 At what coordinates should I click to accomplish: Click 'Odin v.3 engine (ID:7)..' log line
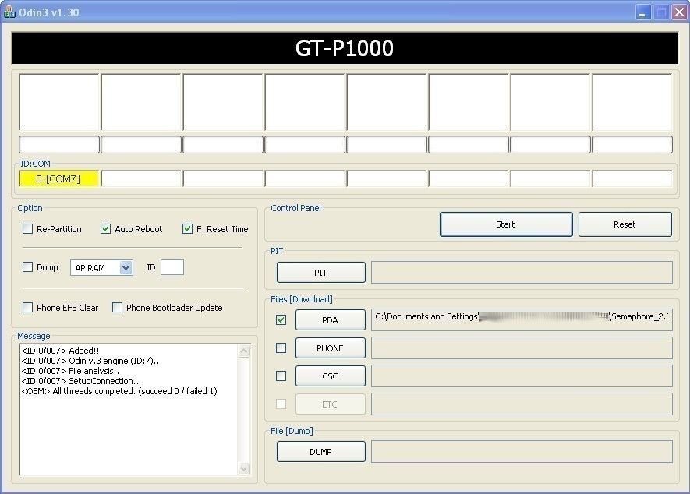[x=90, y=361]
